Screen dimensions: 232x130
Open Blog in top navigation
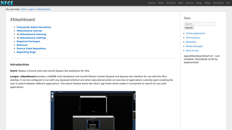pyautogui.click(x=207, y=3)
